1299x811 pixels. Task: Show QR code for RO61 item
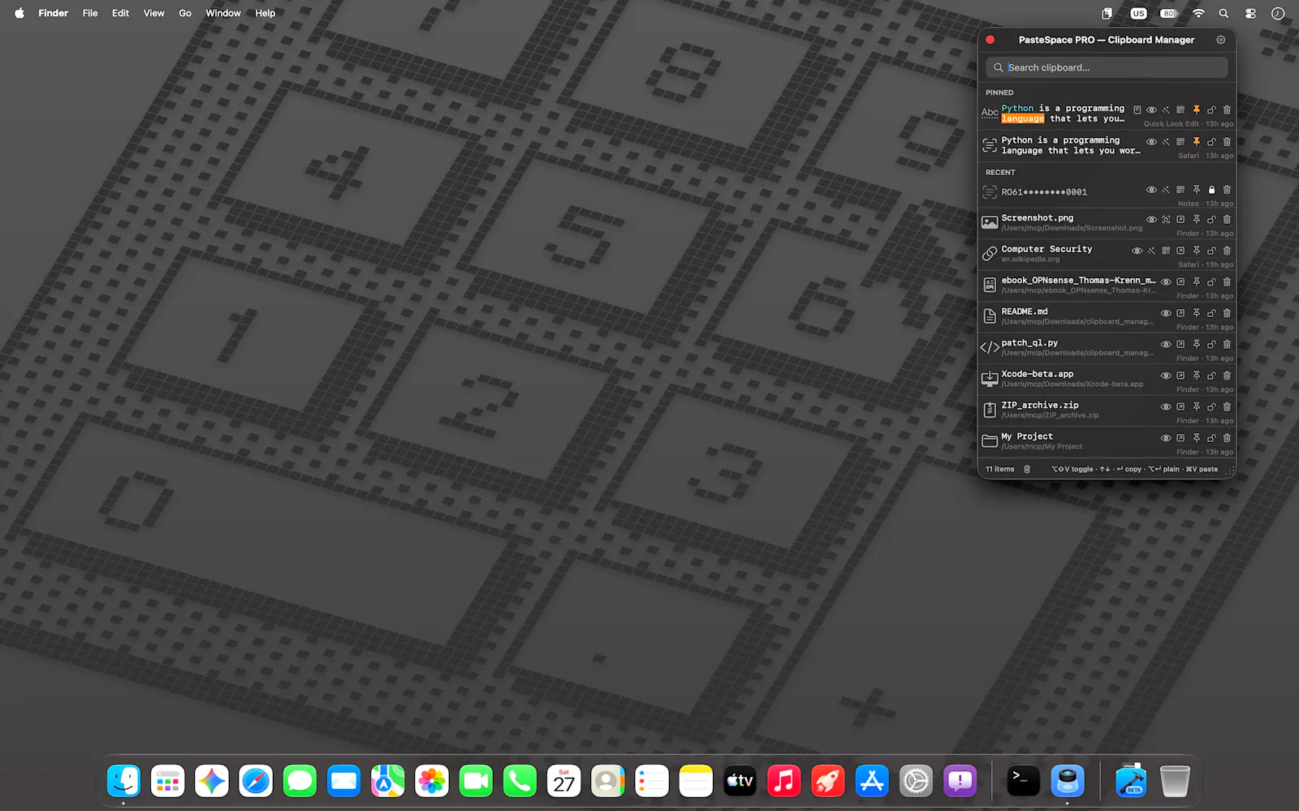[x=1180, y=190]
